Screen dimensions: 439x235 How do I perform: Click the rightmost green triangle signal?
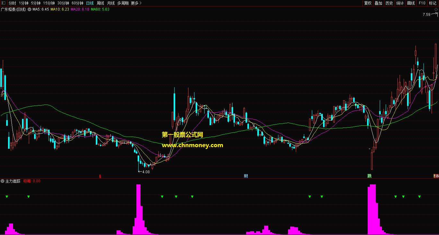[419, 197]
